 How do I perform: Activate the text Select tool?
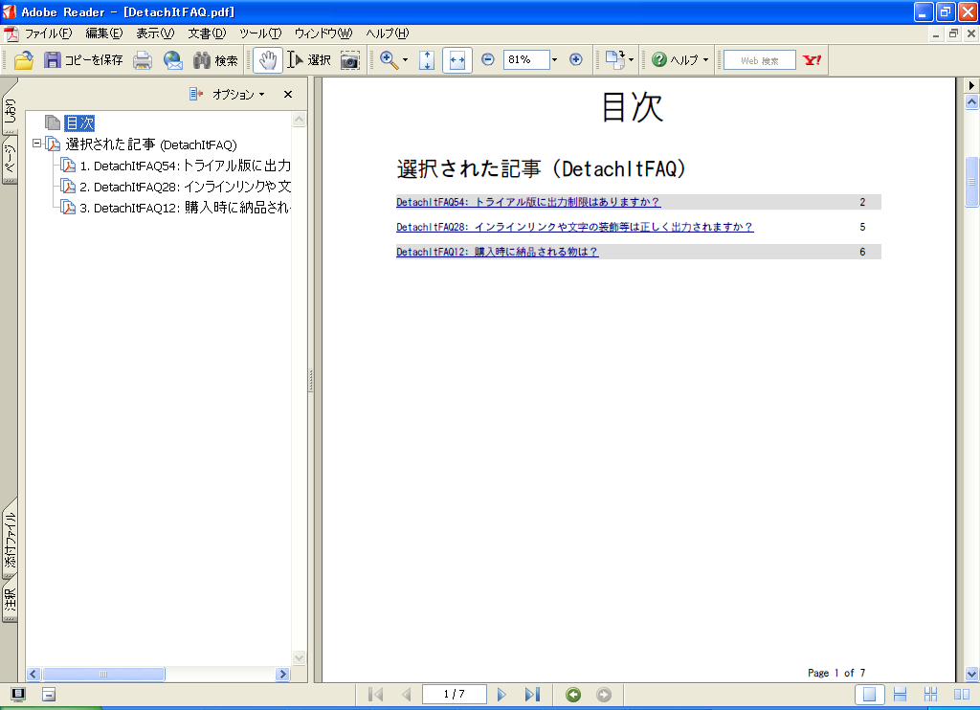(x=309, y=60)
